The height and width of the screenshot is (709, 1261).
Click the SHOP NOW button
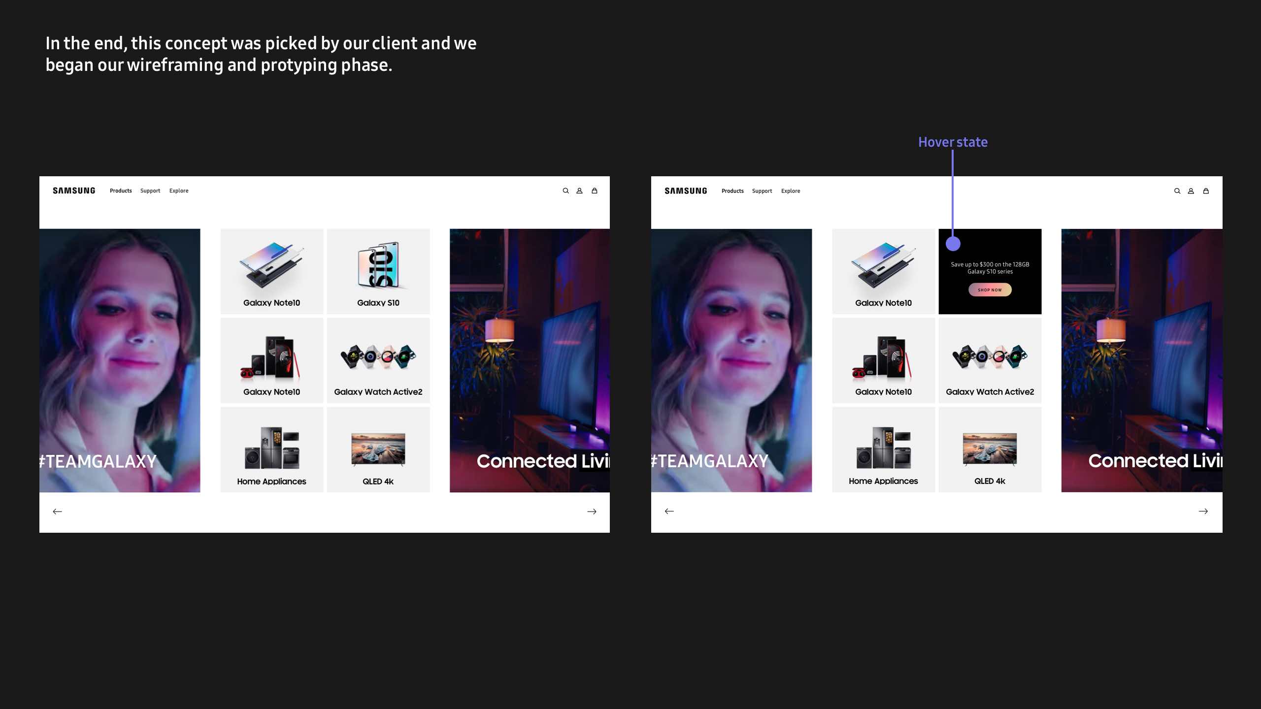coord(990,290)
